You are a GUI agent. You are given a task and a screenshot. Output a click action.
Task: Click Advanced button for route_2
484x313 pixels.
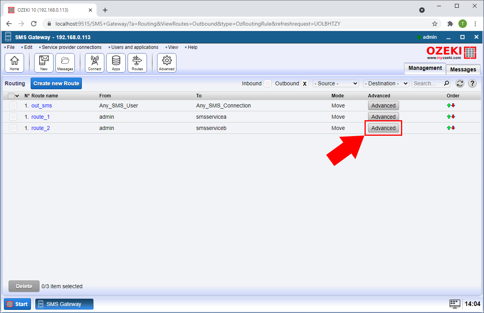pyautogui.click(x=383, y=128)
